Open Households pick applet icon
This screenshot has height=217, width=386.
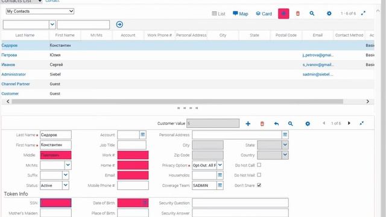pos(220,175)
